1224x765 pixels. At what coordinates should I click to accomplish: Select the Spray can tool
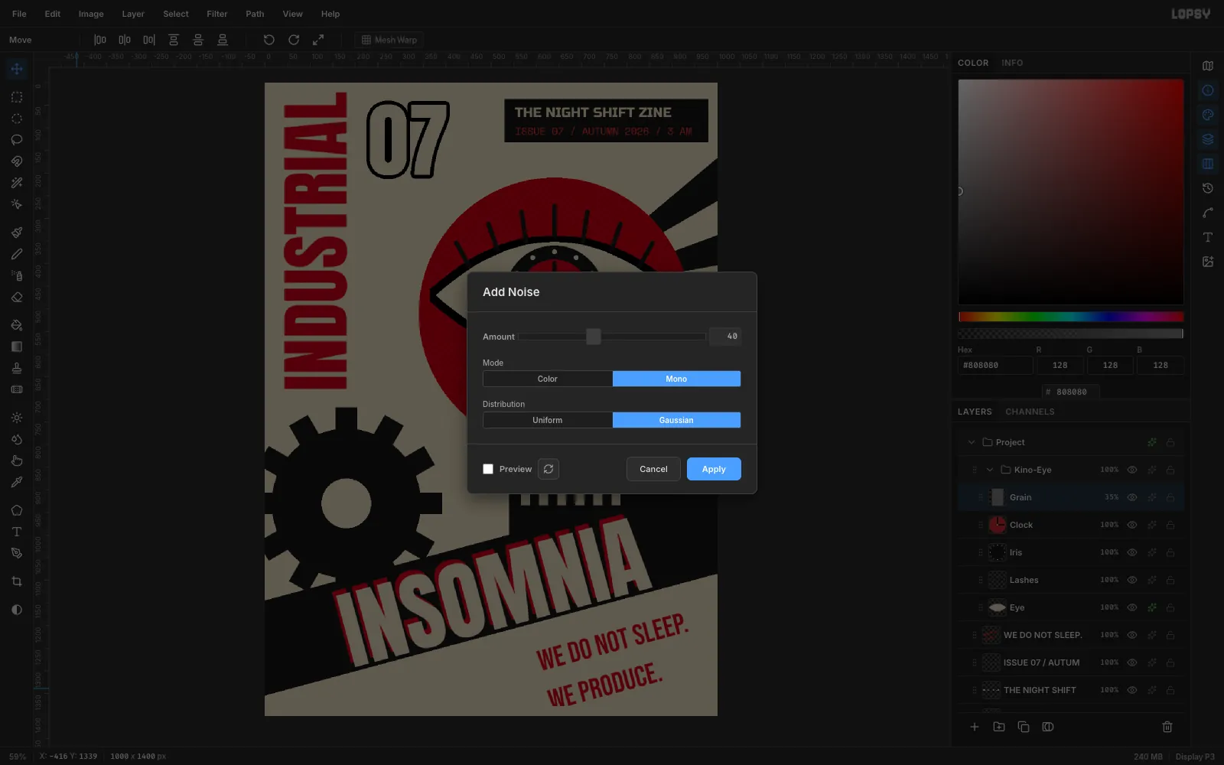(x=17, y=275)
